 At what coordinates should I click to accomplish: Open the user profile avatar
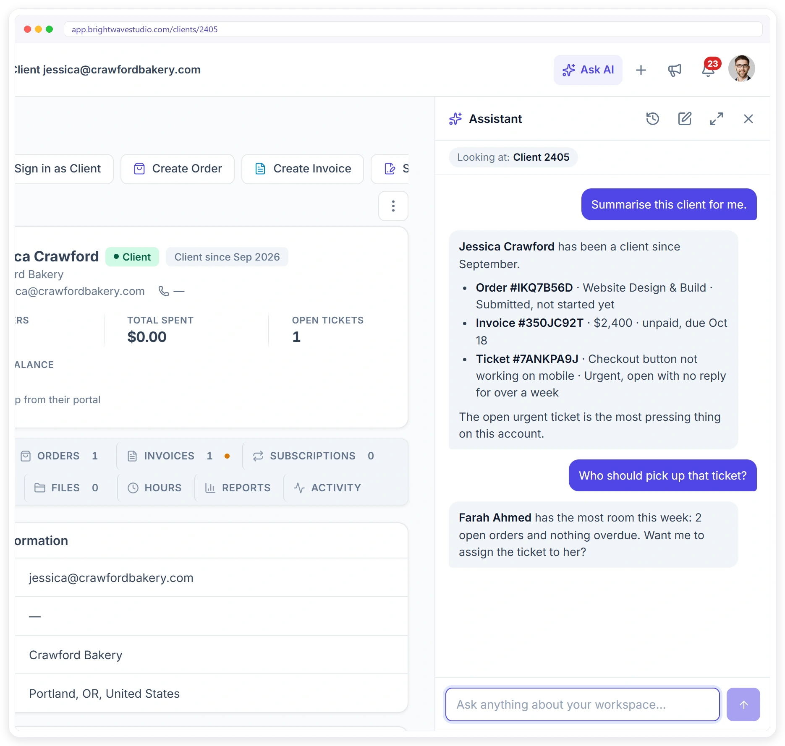coord(741,68)
